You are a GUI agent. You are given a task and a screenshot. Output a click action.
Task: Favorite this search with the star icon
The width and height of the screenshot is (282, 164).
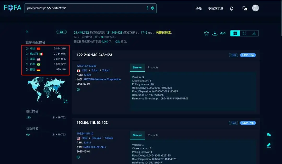coord(206,33)
